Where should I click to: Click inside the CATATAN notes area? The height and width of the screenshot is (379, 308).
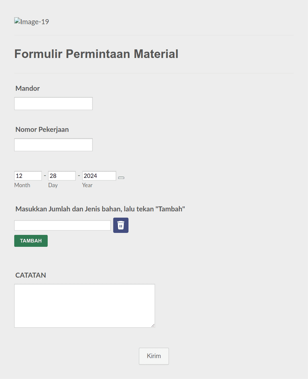(x=84, y=305)
